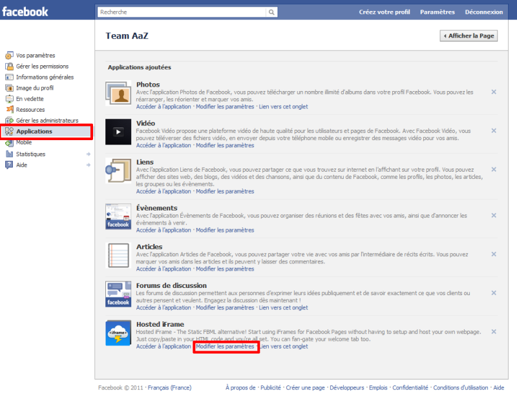Click the Facebook logo
Screen dimensions: 517x399
click(25, 12)
